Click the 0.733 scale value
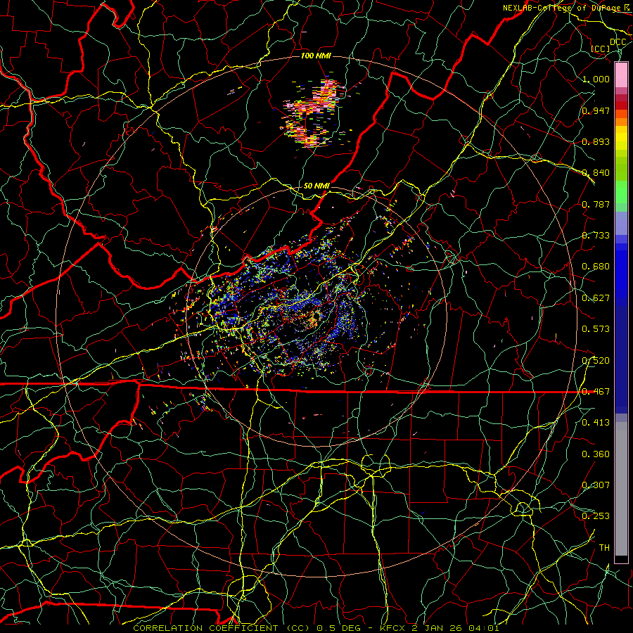 [x=596, y=236]
